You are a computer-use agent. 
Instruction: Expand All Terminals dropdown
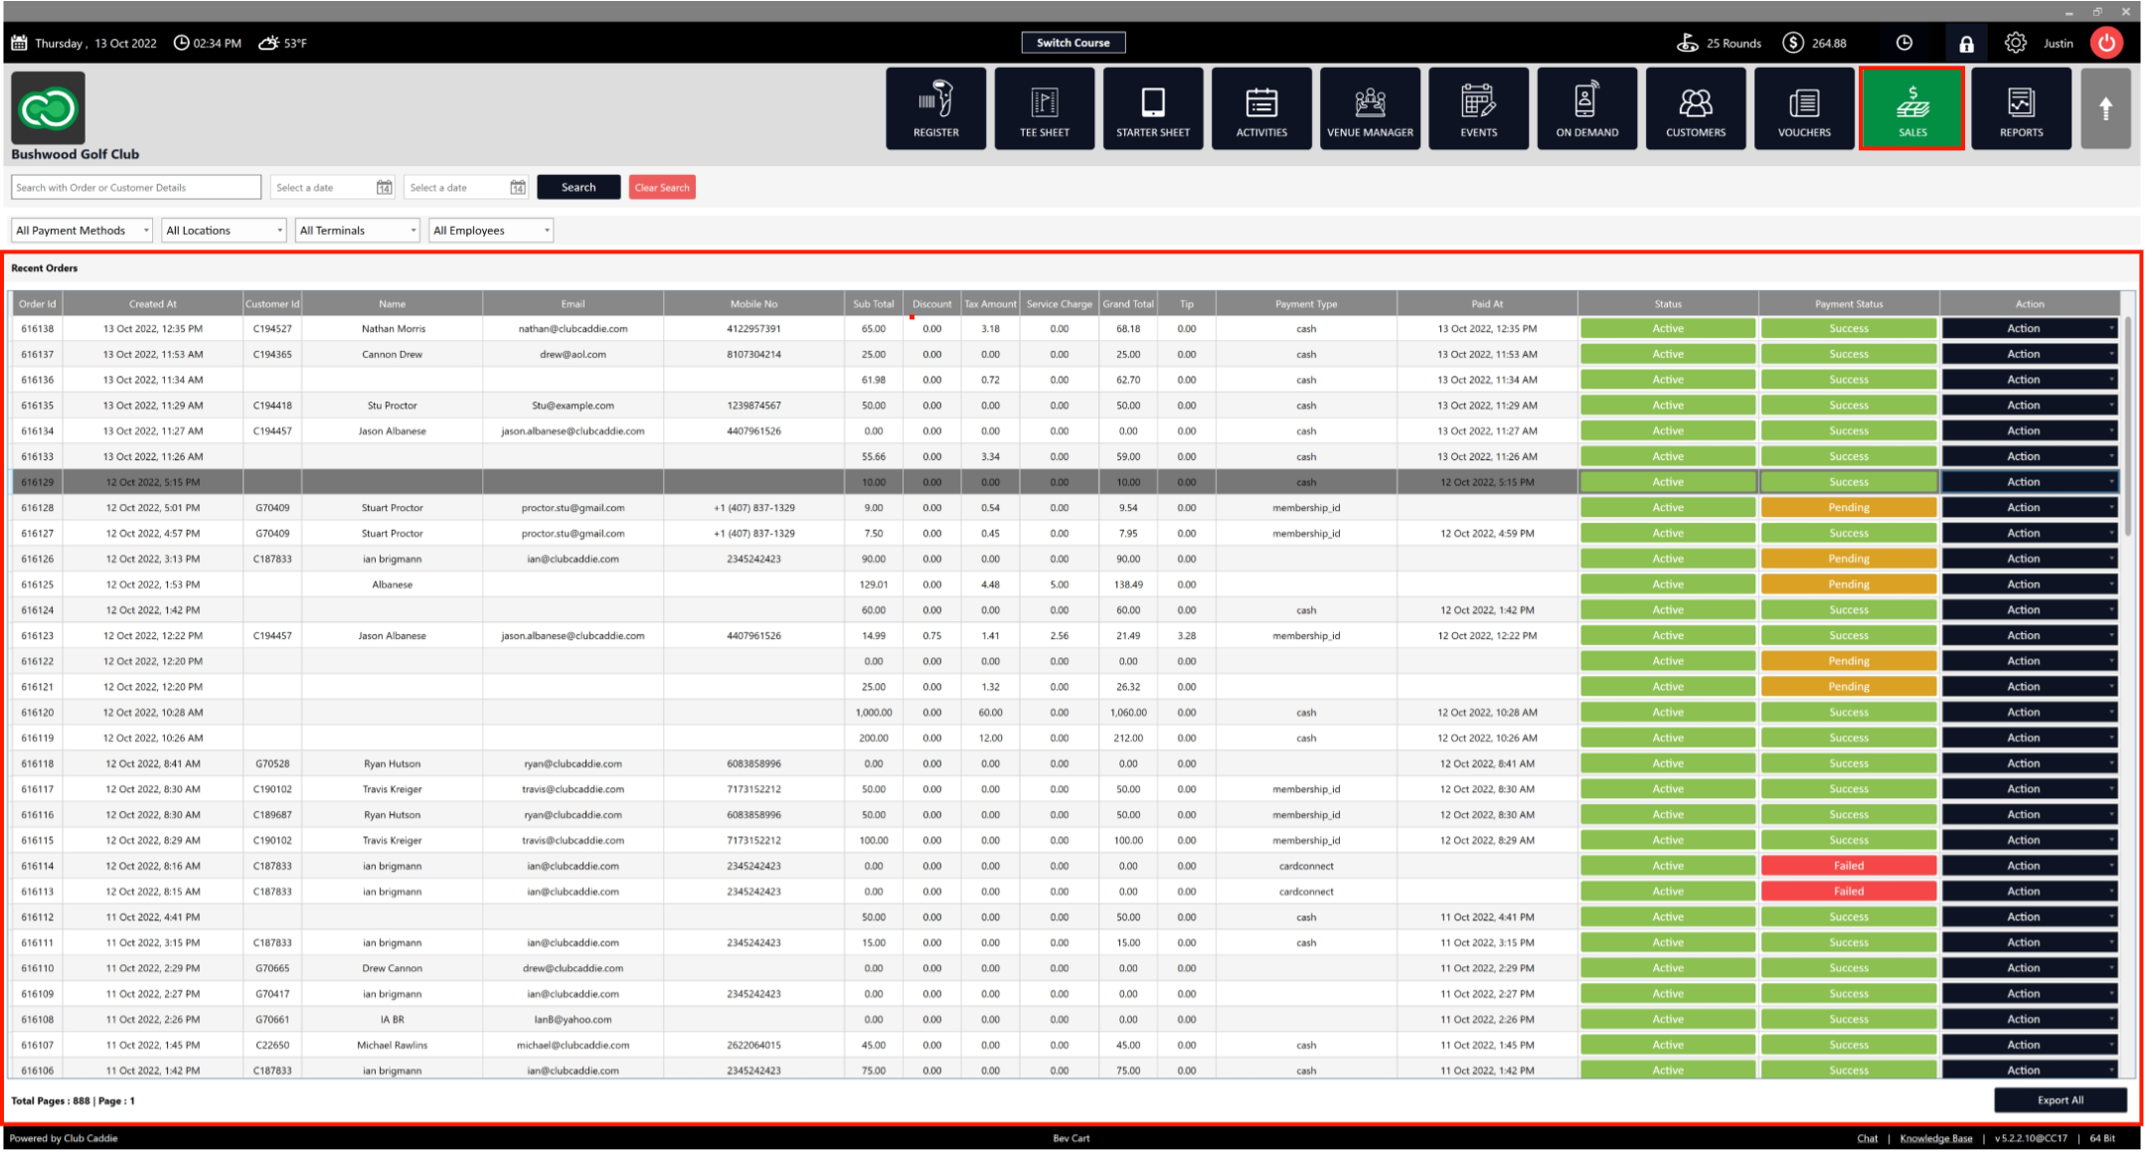[x=357, y=231]
